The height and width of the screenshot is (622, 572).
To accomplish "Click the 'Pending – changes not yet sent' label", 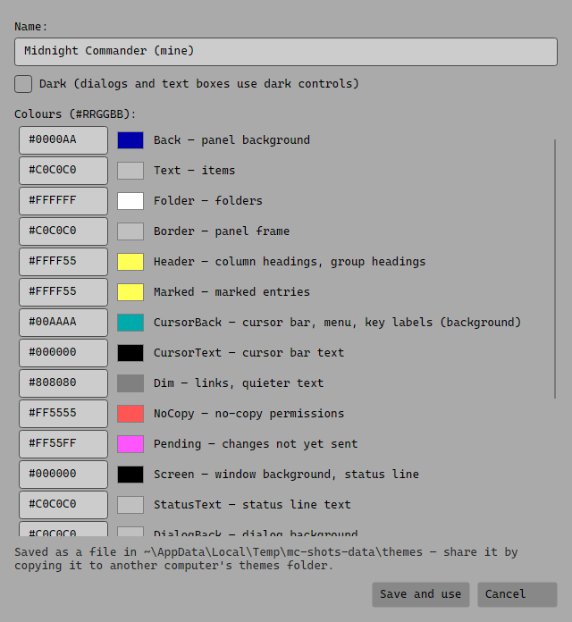I will point(256,444).
